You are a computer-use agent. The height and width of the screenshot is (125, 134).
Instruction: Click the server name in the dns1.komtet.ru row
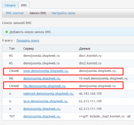(42, 56)
